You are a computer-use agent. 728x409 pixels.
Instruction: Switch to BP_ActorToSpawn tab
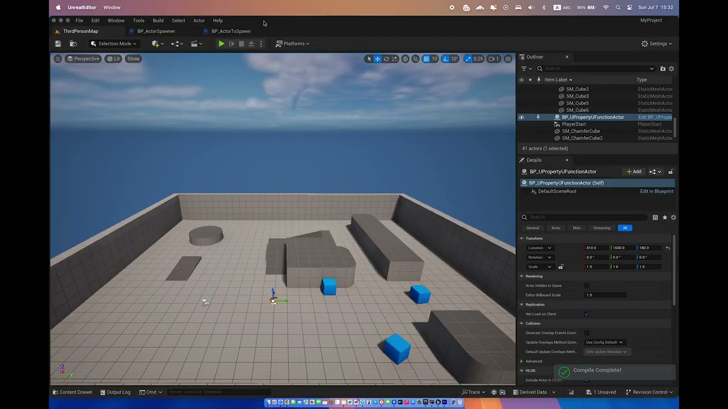[x=231, y=31]
